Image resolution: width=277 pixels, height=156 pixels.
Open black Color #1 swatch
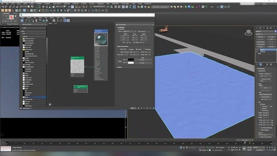[131, 60]
